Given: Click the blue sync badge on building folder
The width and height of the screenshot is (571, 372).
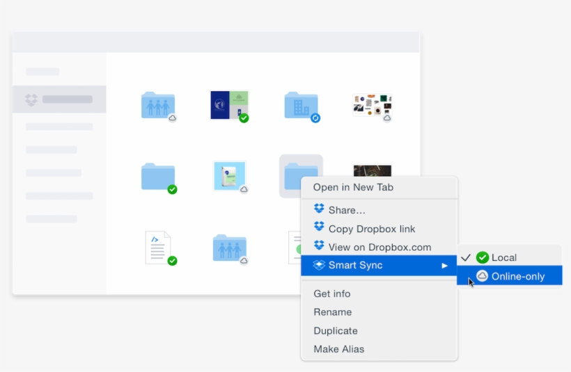Looking at the screenshot, I should pos(315,118).
